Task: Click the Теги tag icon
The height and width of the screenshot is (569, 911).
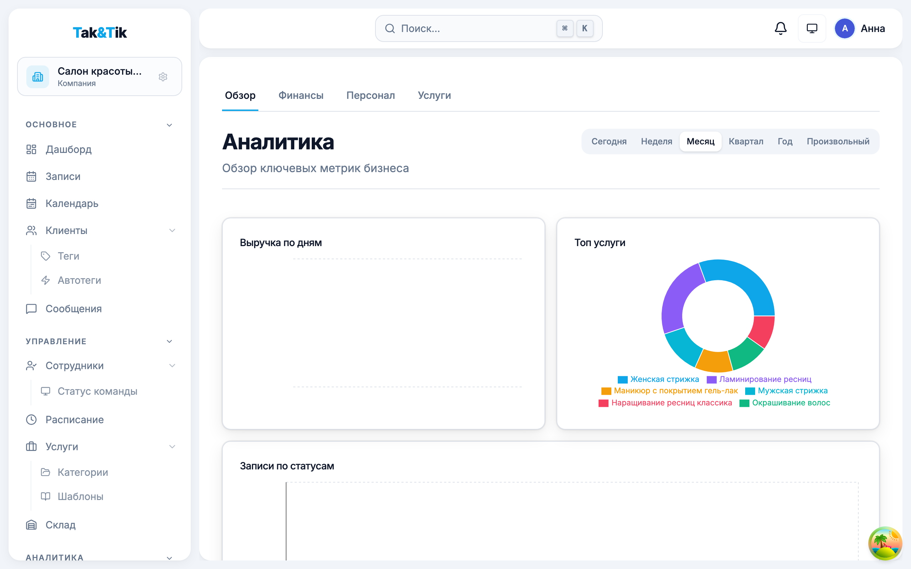Action: (x=46, y=256)
